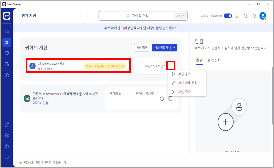Open the user profile avatar
Viewport: 274px width, 168px height.
coord(263,16)
